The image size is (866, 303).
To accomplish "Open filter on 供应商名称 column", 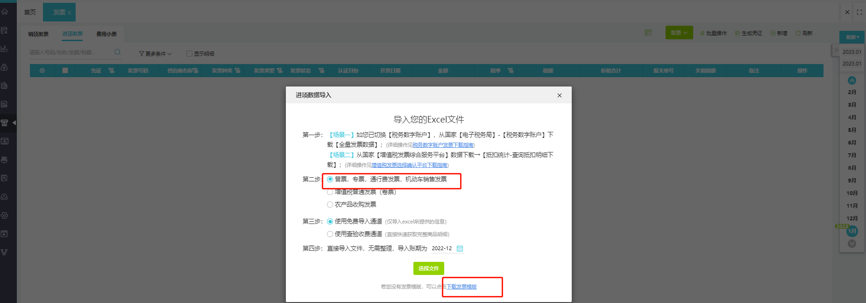I will [x=195, y=71].
